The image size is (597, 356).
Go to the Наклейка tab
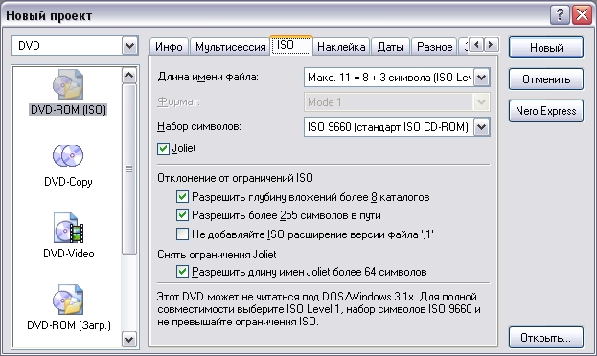click(x=341, y=47)
